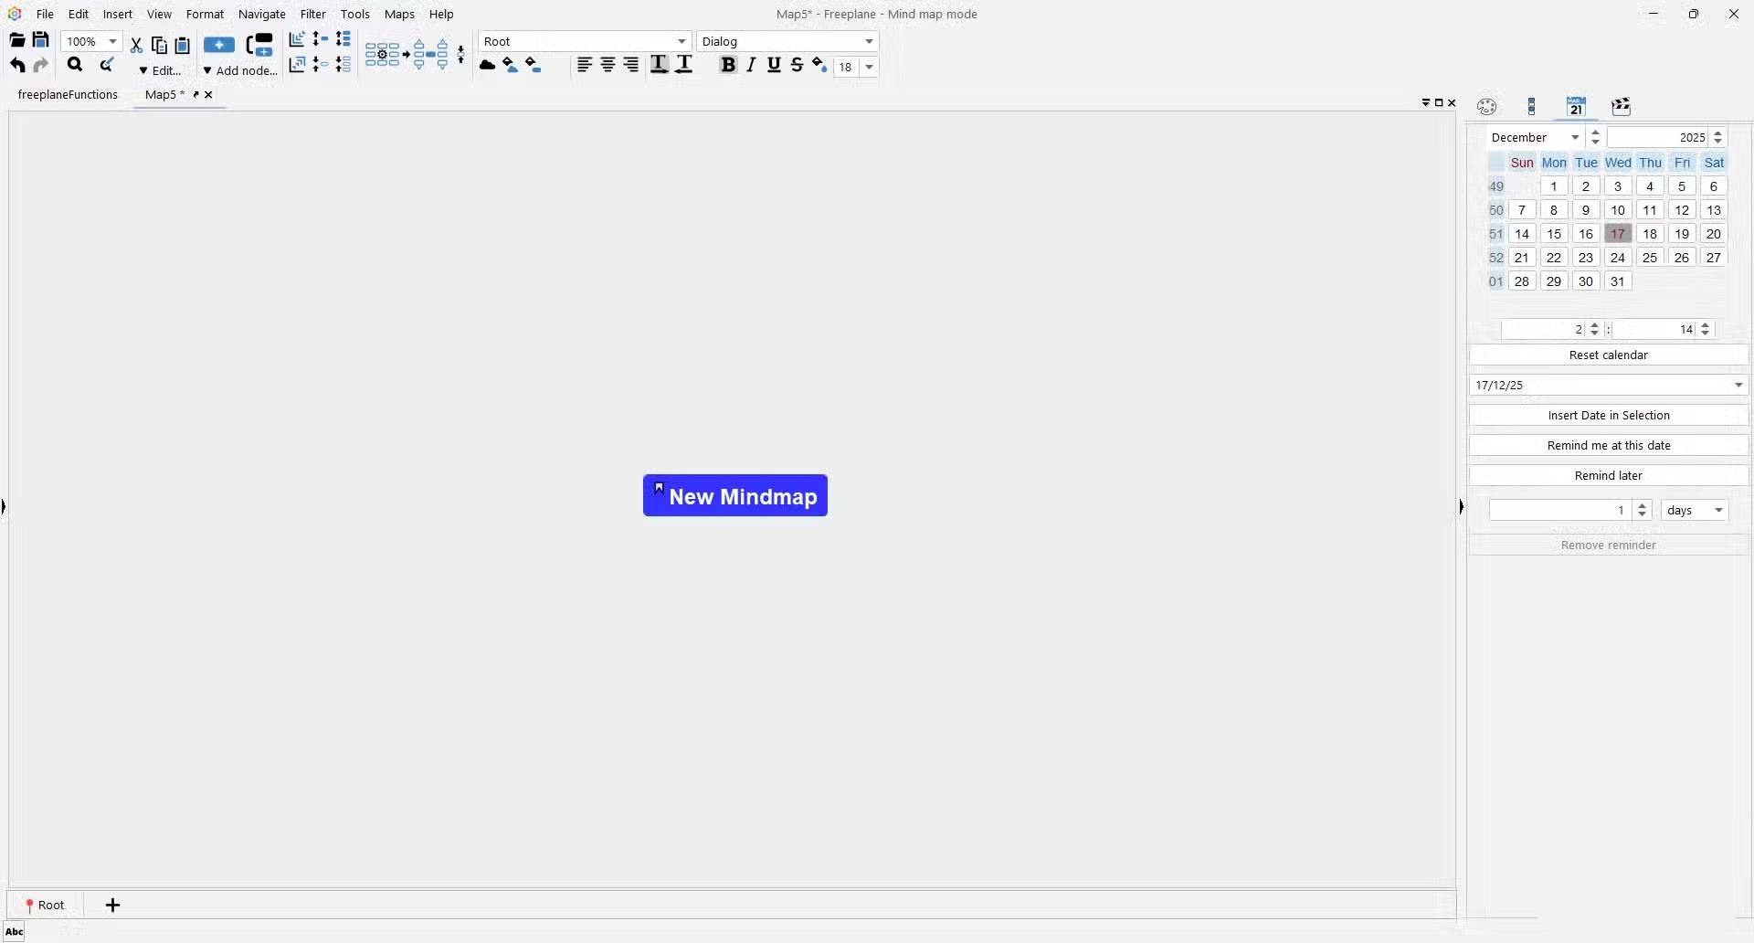Click the Remind later button
This screenshot has width=1754, height=943.
click(1608, 475)
